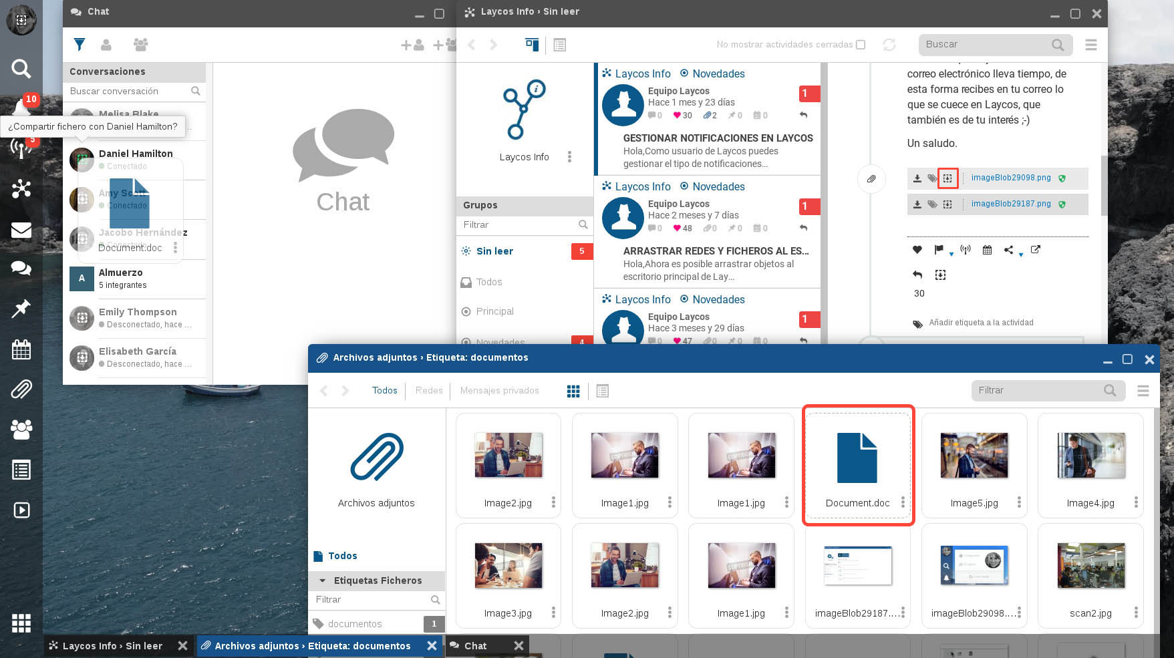Open the imageBlob29187.png file link

(1011, 204)
